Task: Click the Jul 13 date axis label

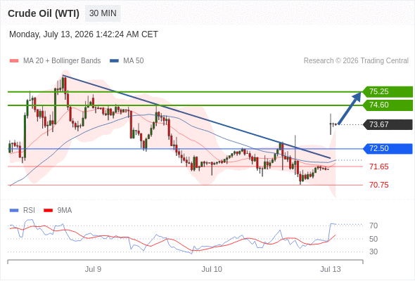Action: pyautogui.click(x=331, y=269)
